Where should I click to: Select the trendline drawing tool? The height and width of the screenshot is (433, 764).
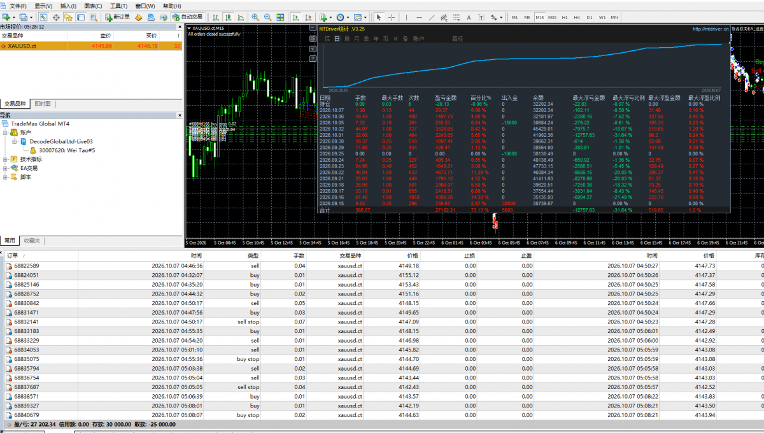(432, 17)
